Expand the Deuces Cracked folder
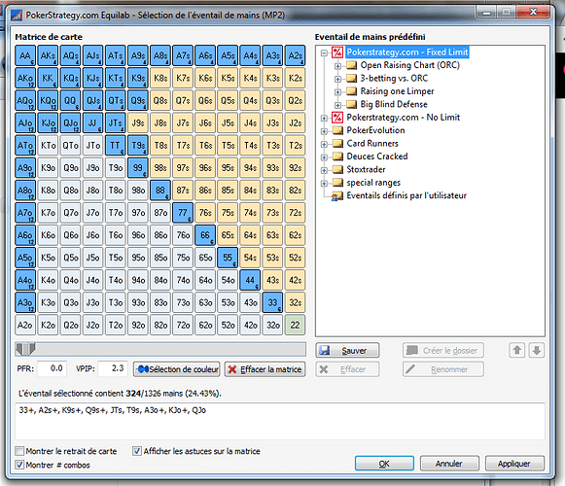Viewport: 565px width, 486px height. coord(324,157)
